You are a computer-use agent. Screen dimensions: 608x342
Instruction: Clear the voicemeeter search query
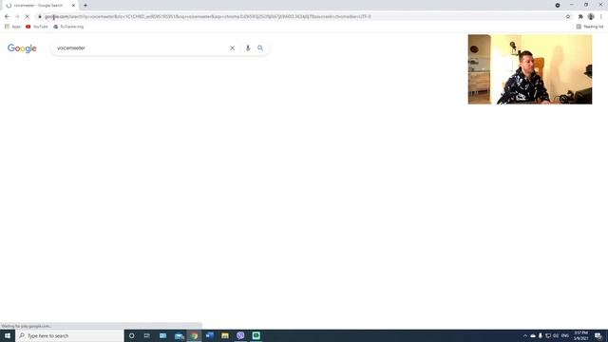232,48
